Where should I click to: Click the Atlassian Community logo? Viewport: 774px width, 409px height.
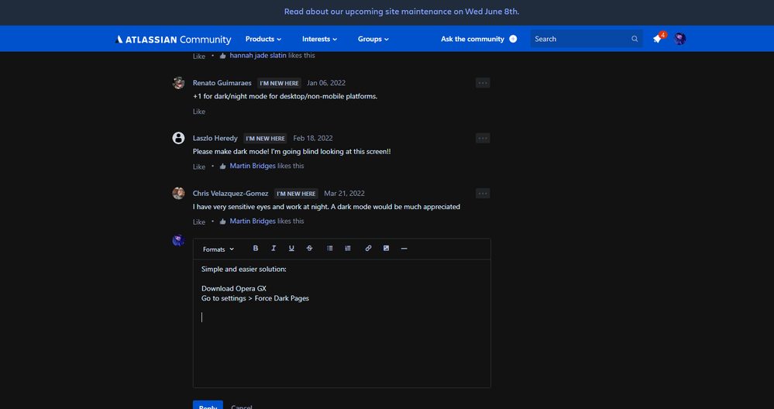point(174,39)
